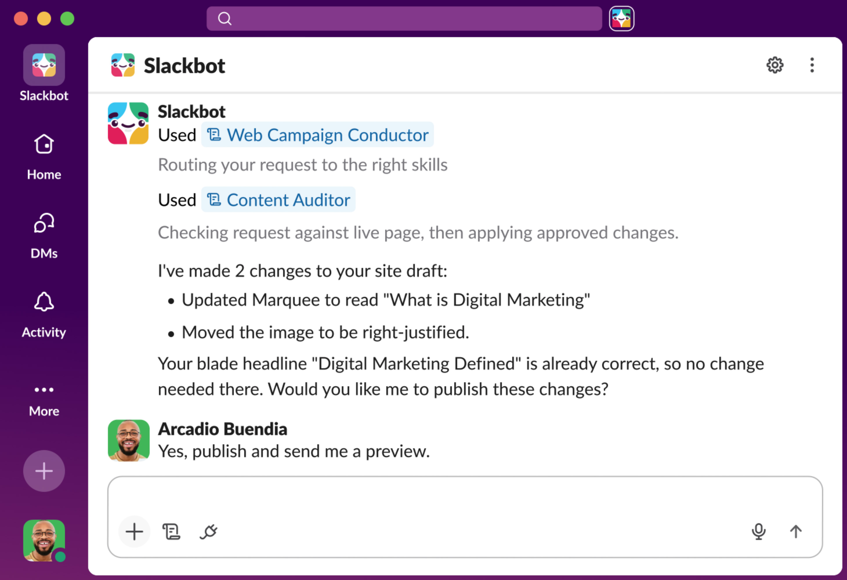The height and width of the screenshot is (580, 847).
Task: Open the Activity notifications bell
Action: 44,315
